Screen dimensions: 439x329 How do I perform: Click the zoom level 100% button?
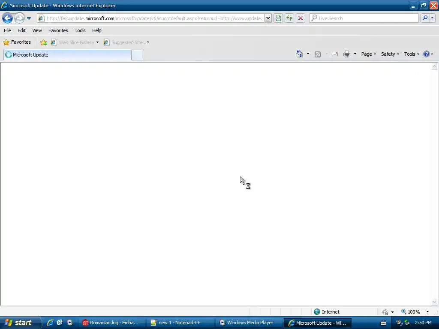411,312
